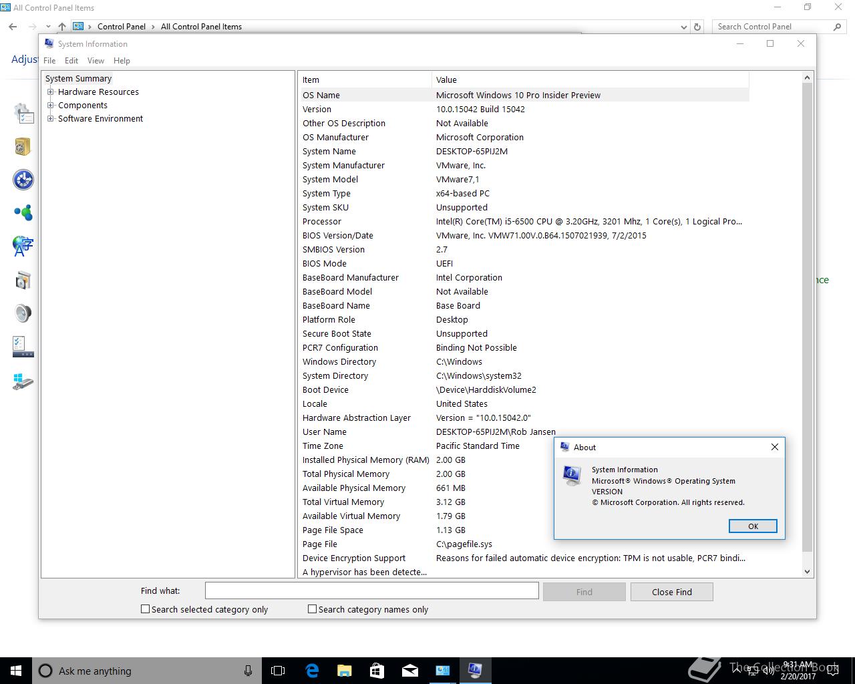Click value "Pacific Standard Time"
Viewport: 855px width, 684px height.
(x=478, y=446)
